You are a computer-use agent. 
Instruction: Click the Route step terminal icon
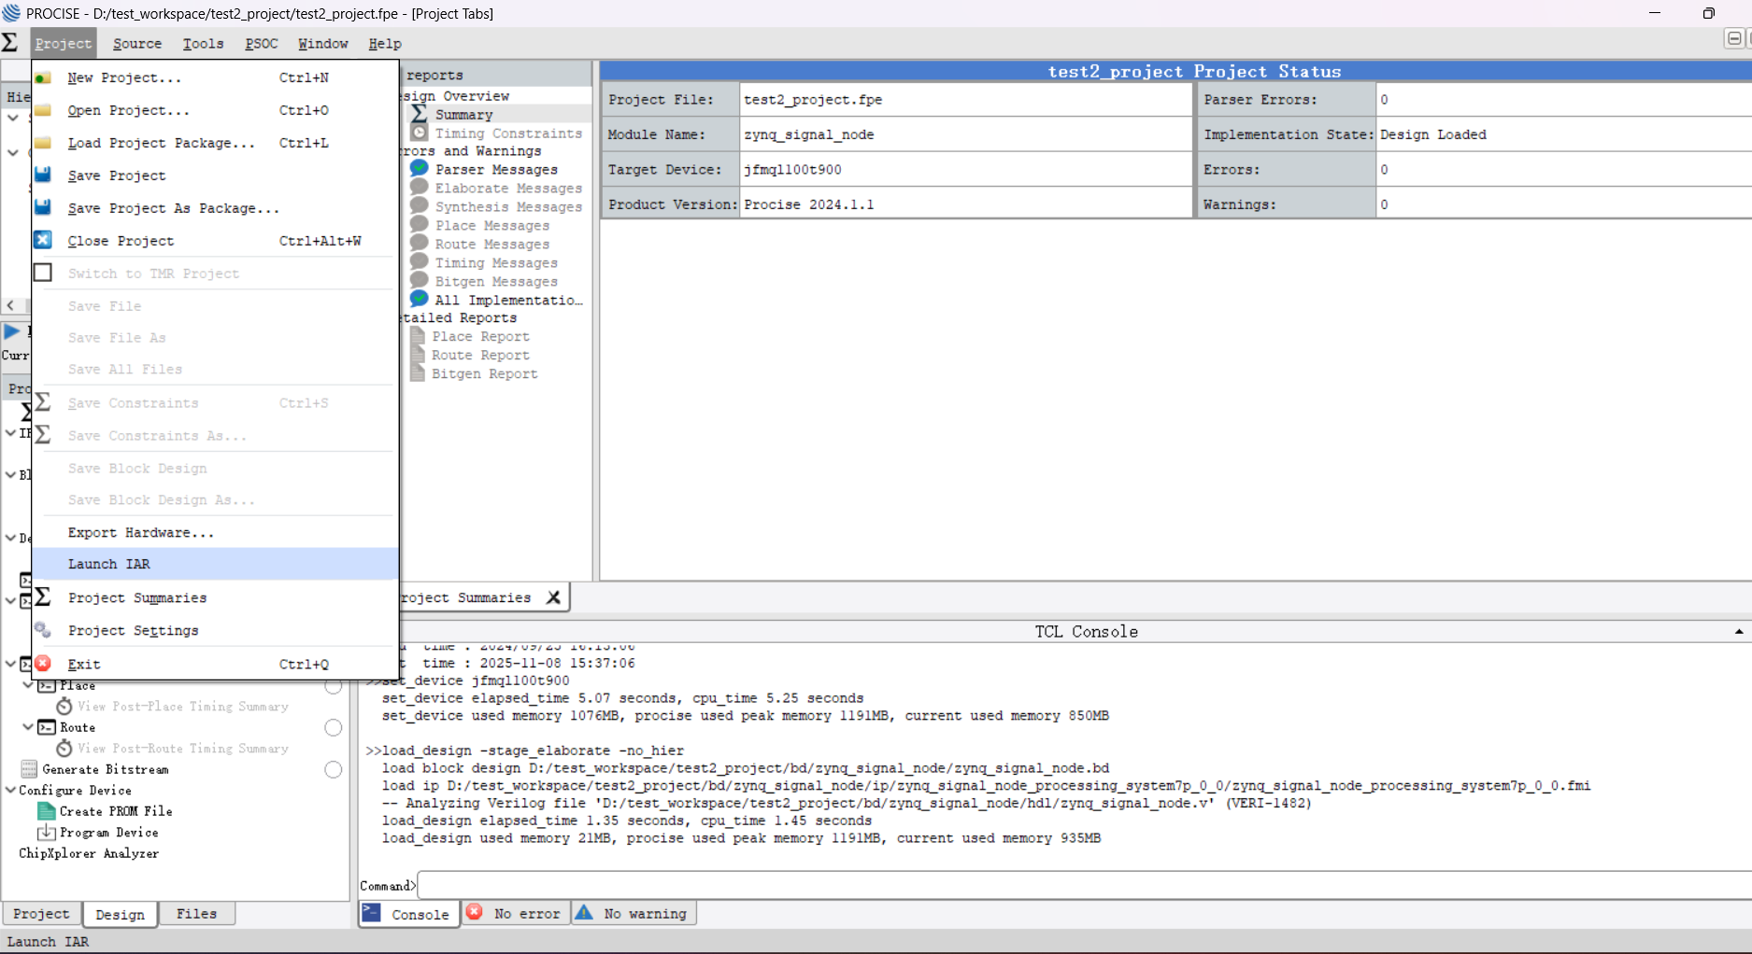pyautogui.click(x=46, y=727)
